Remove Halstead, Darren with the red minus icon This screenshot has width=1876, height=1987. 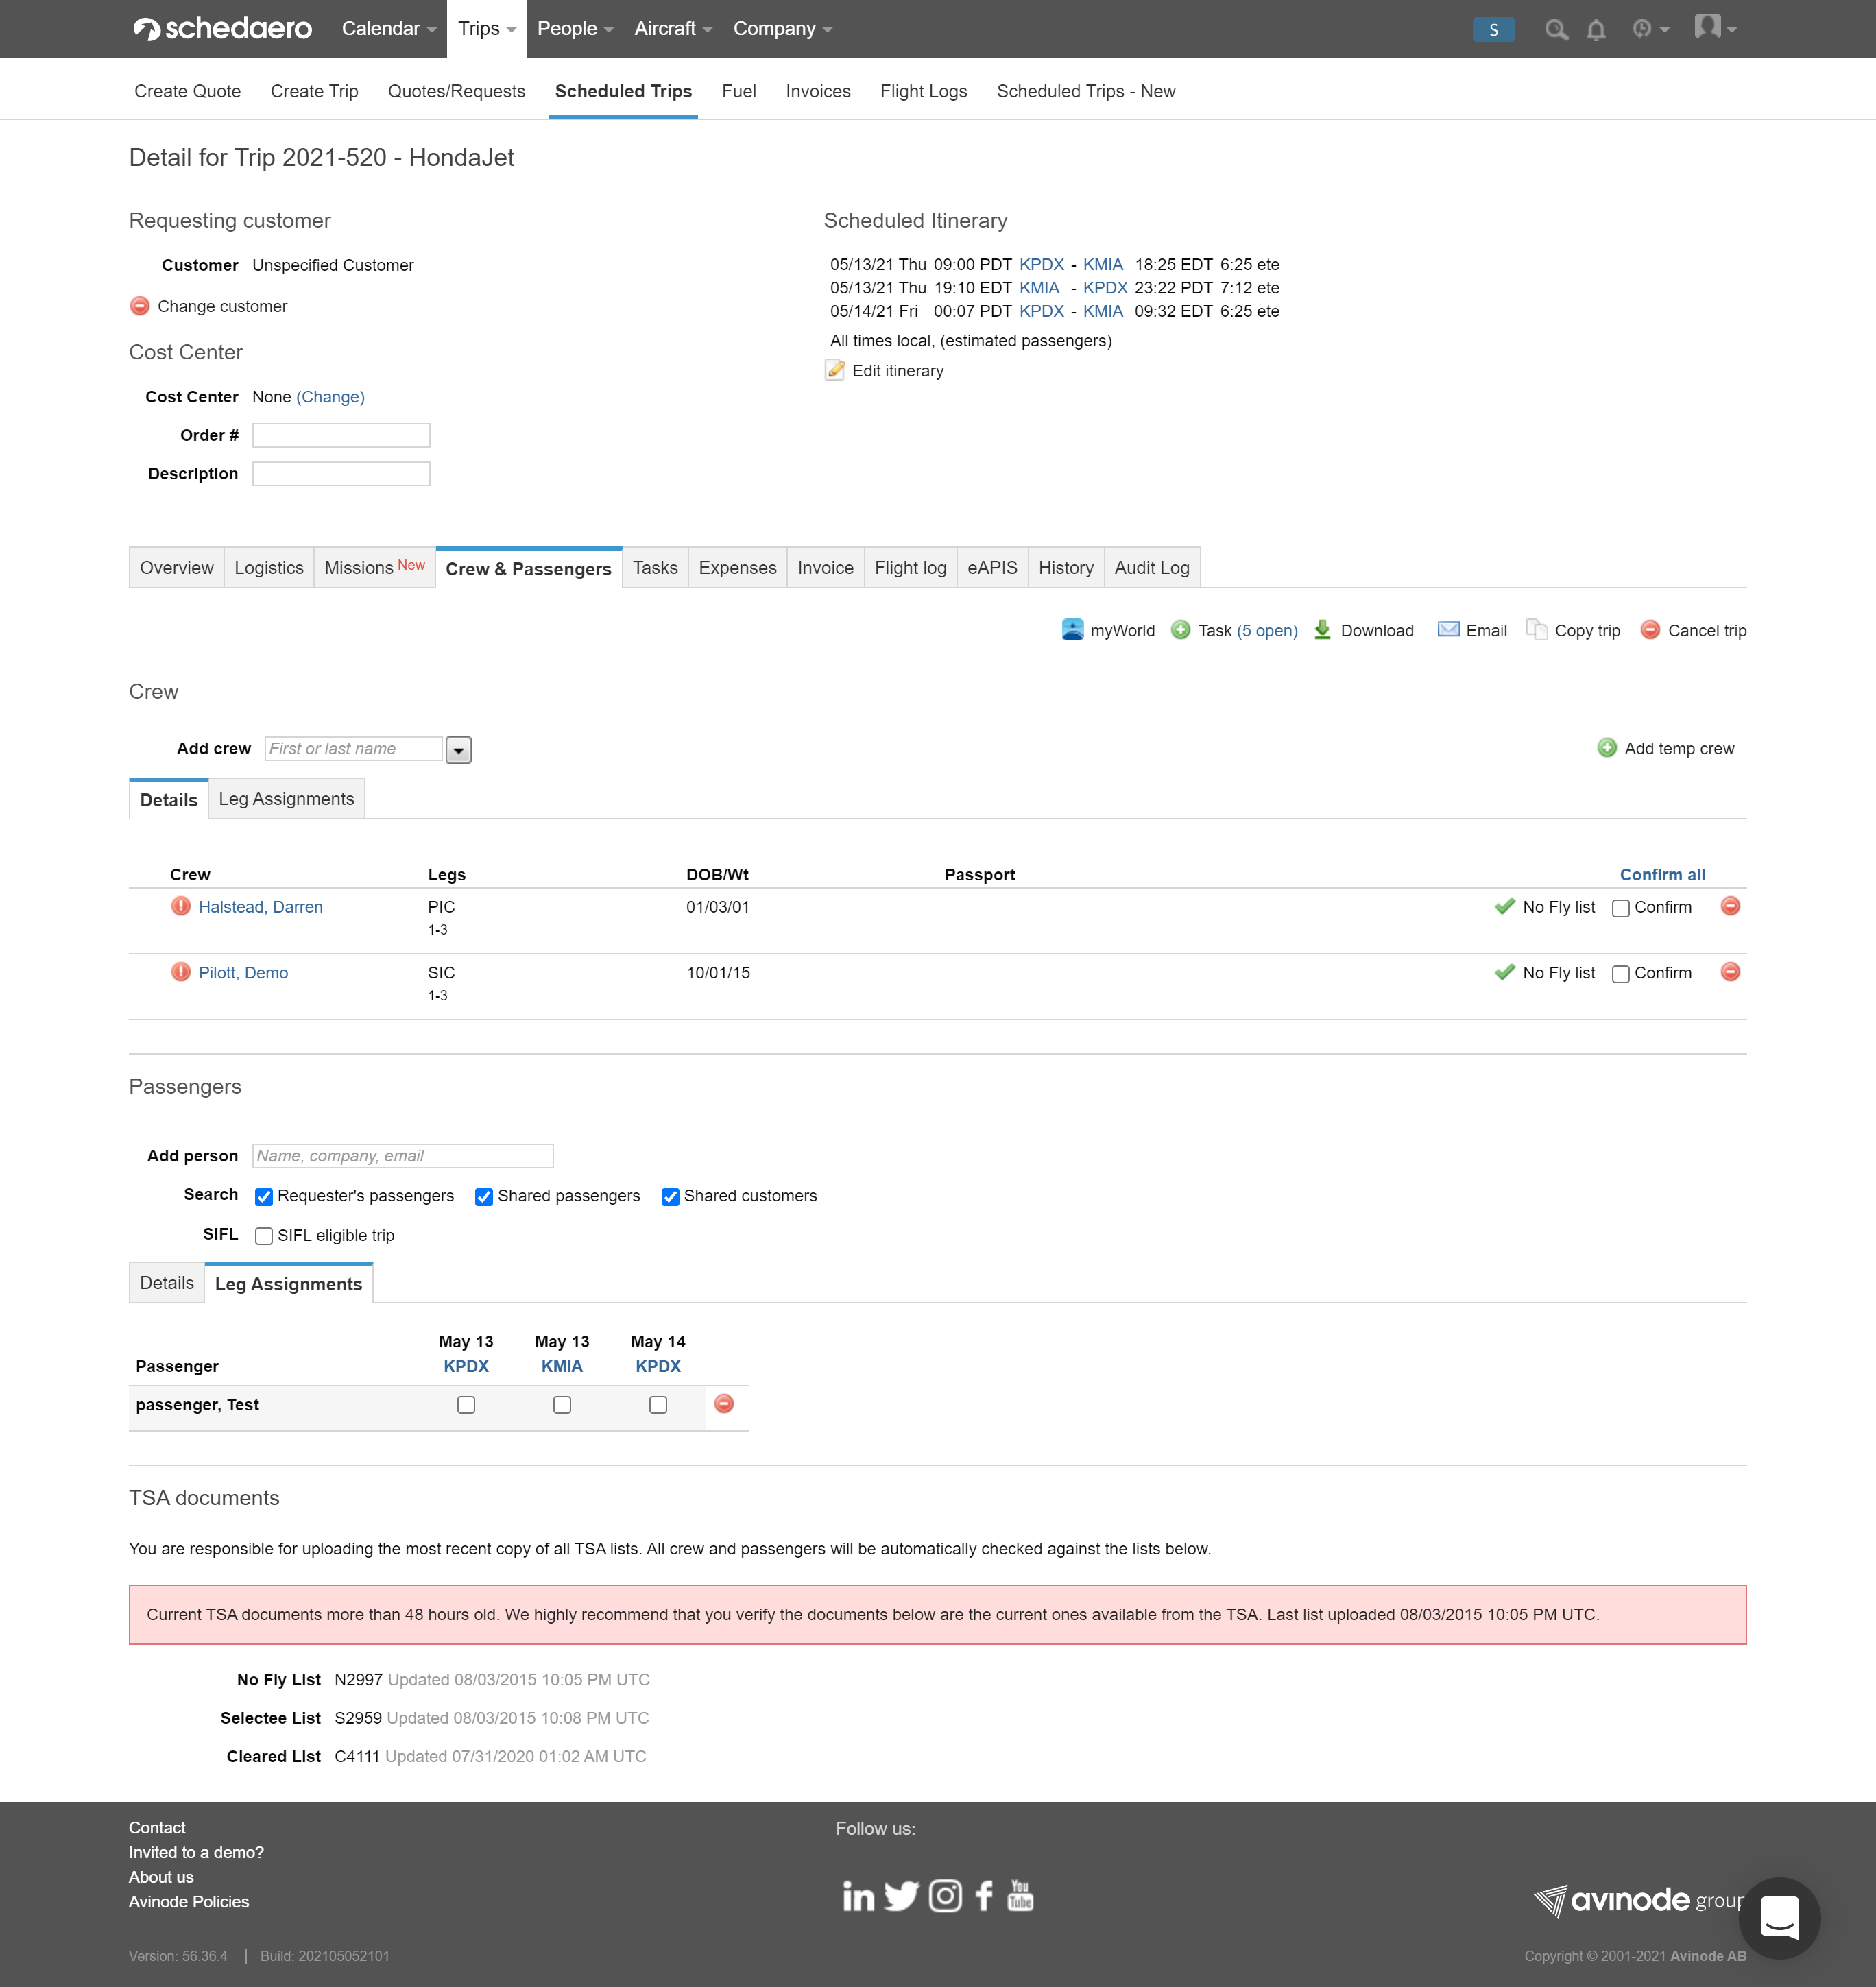(1730, 906)
